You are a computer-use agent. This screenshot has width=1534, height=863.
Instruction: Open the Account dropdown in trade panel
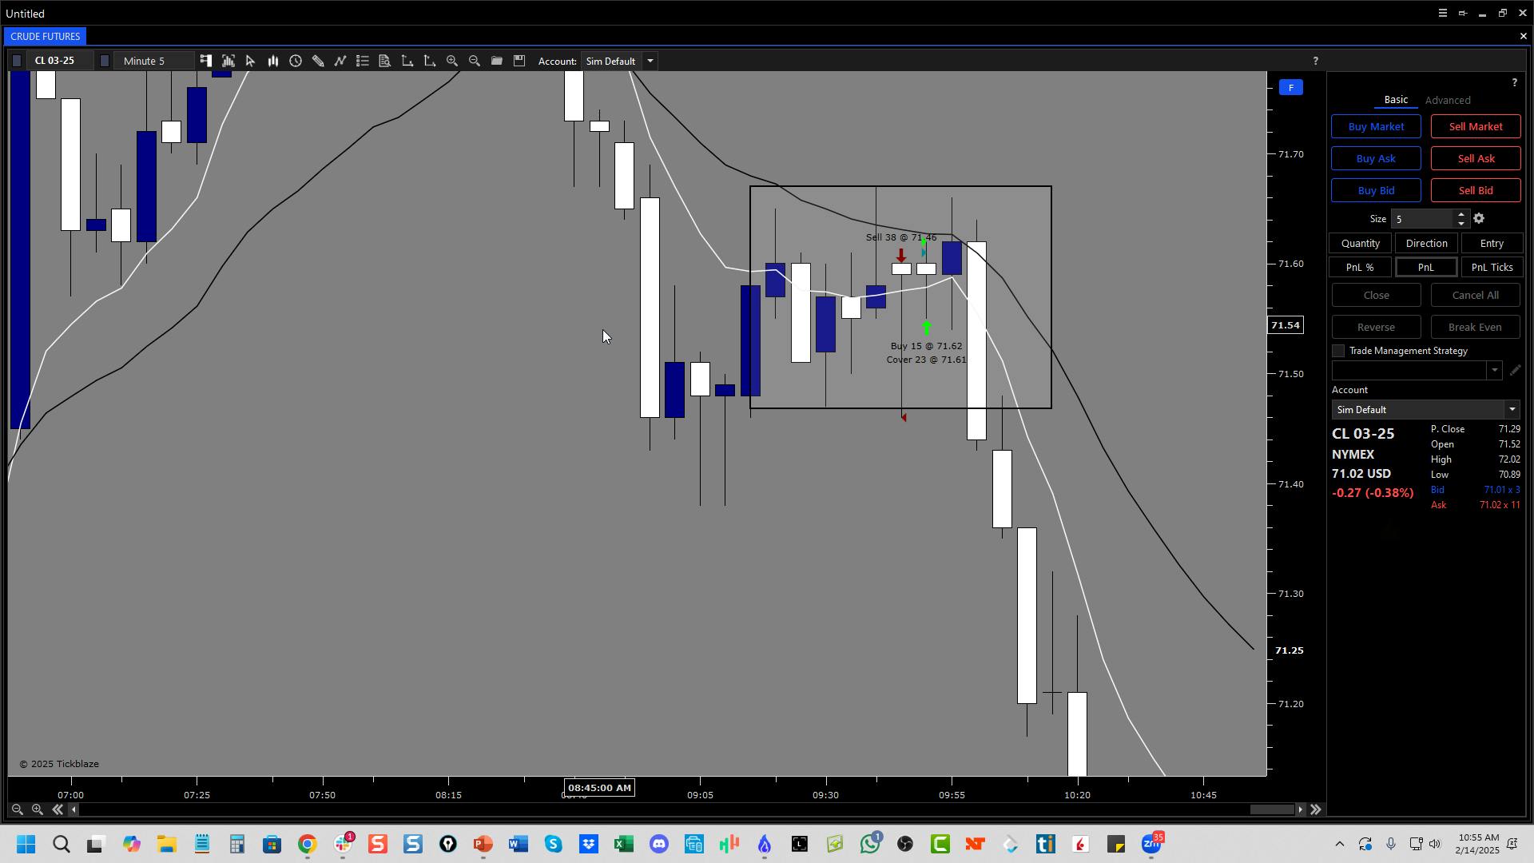1511,410
